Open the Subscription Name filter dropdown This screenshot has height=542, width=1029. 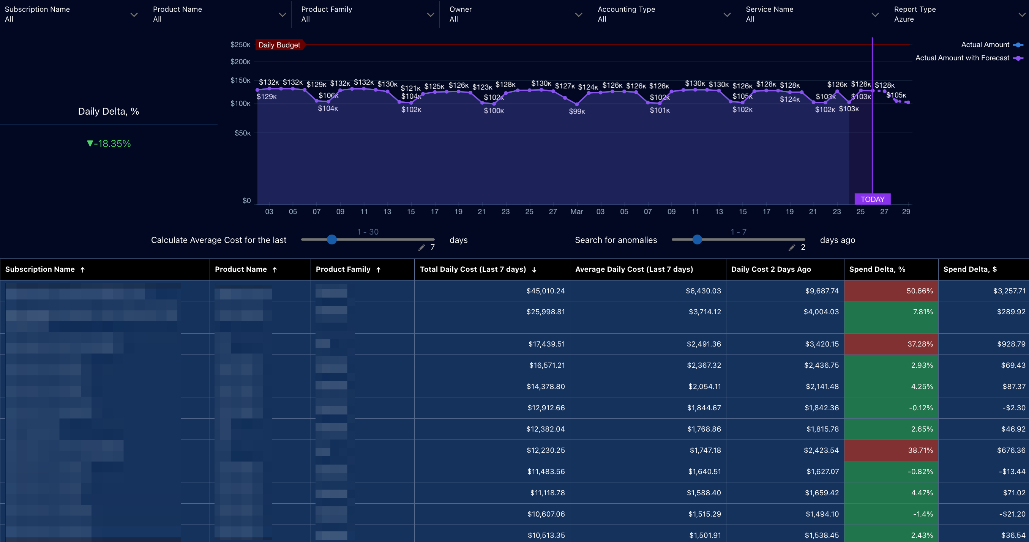pos(71,14)
